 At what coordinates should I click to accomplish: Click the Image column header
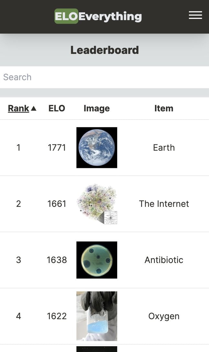[x=97, y=108]
